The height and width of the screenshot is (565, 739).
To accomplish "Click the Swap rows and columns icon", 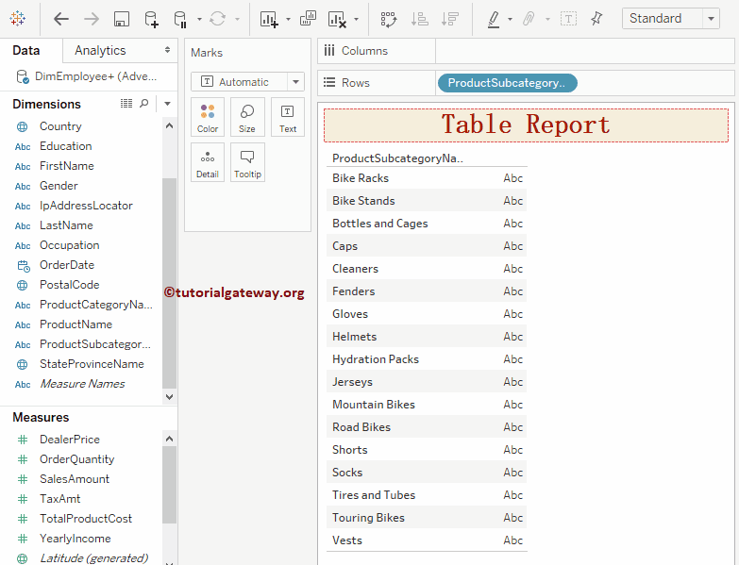I will tap(388, 19).
